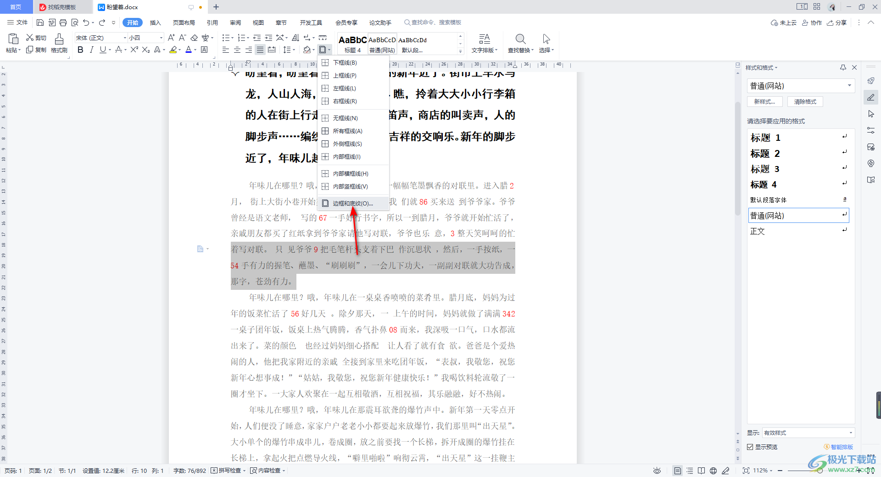Open zoom percentage menu
Image resolution: width=881 pixels, height=477 pixels.
click(763, 471)
